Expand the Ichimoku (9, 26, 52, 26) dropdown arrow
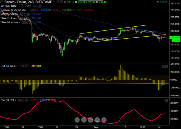 [x=27, y=10]
